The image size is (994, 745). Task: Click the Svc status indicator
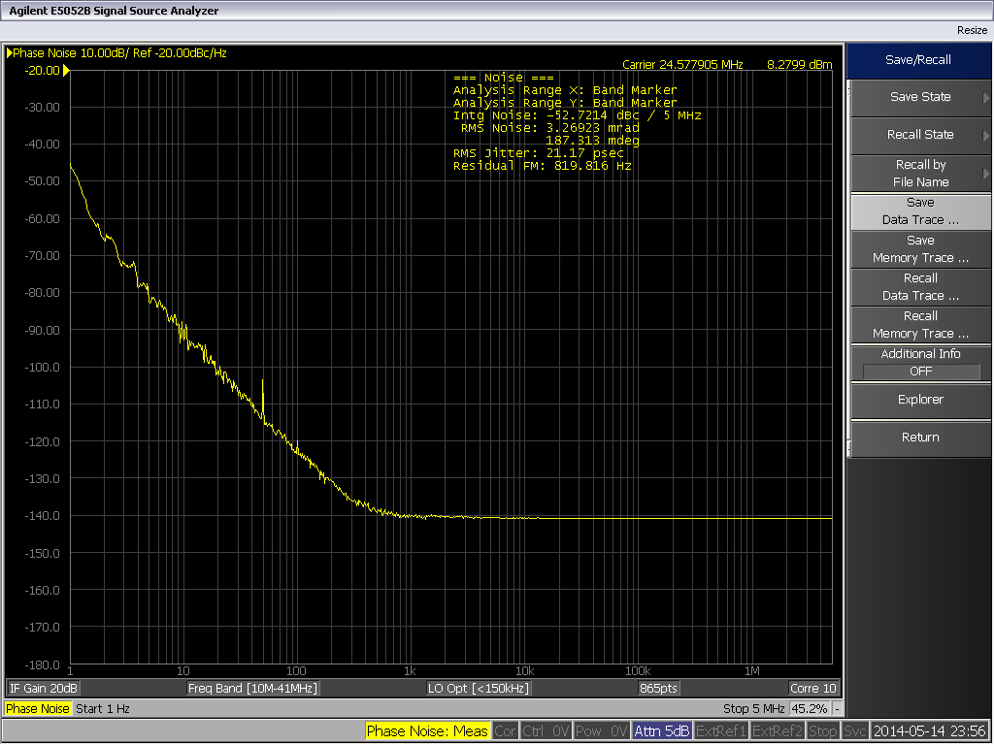[x=854, y=731]
